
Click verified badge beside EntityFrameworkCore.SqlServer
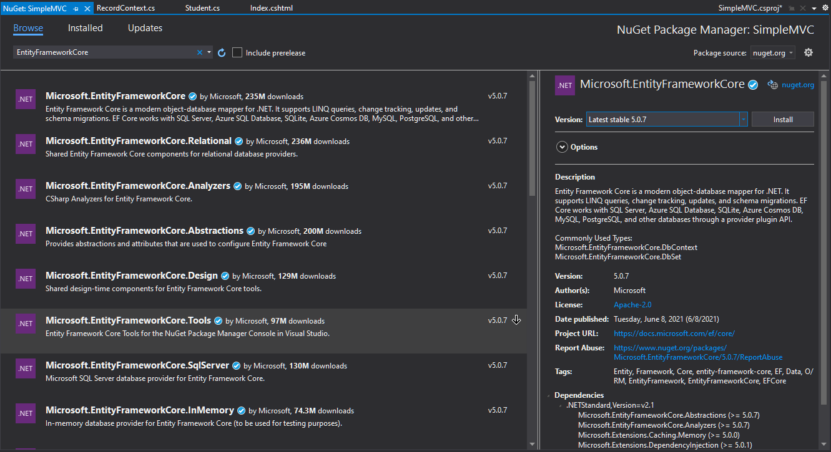click(237, 366)
